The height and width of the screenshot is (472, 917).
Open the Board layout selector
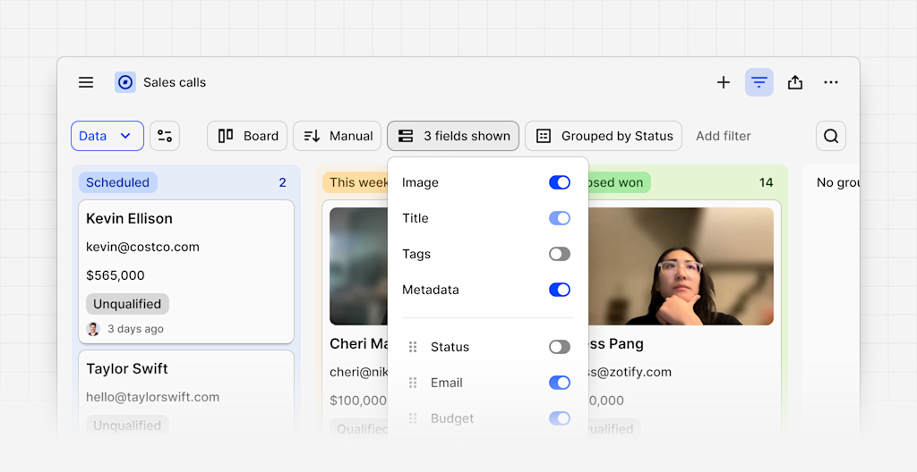point(247,136)
